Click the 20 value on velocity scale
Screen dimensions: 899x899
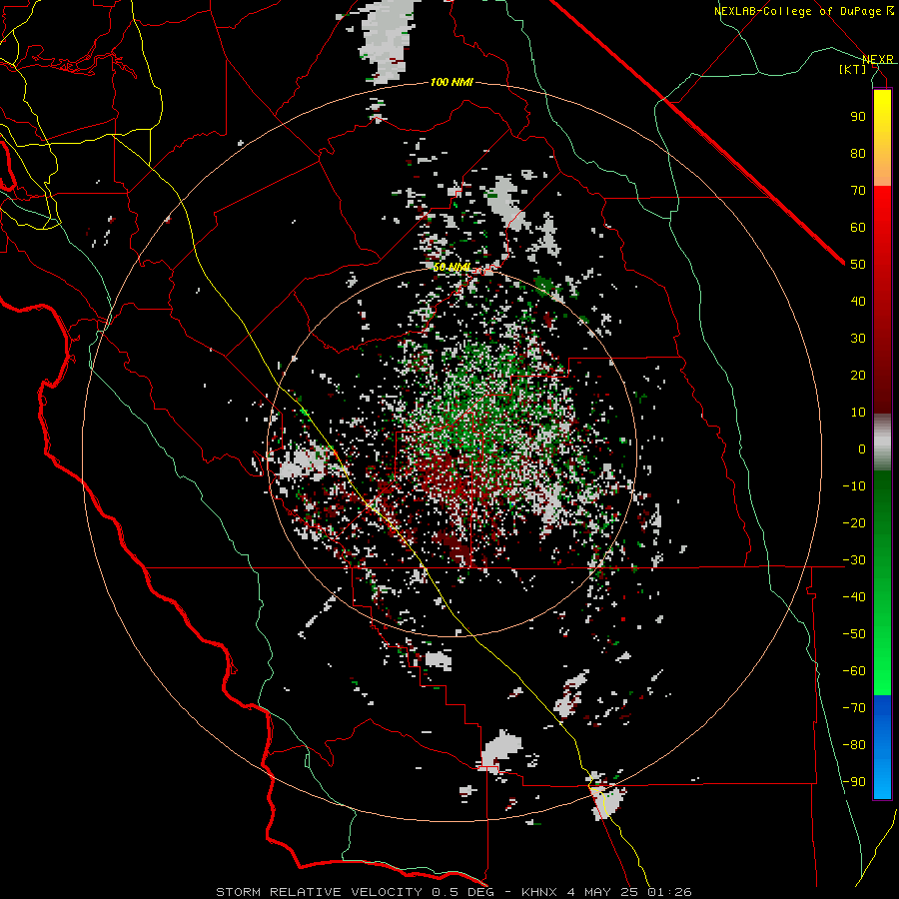(x=858, y=375)
